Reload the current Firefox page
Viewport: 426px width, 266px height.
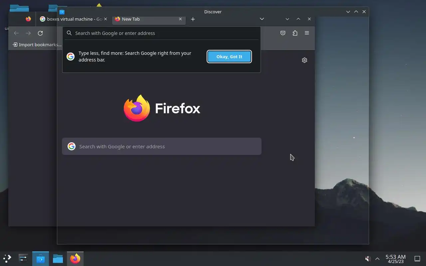click(40, 33)
